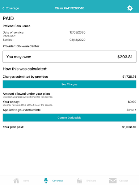Tap the Home house icon
139x185 pixels.
coord(16,181)
